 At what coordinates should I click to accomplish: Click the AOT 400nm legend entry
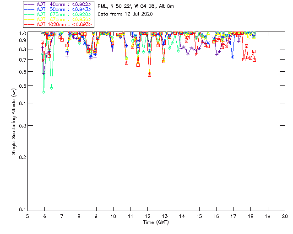pyautogui.click(x=58, y=4)
